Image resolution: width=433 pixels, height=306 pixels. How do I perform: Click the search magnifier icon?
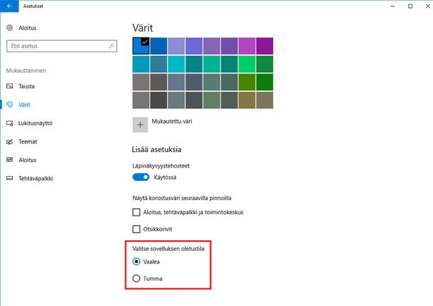click(x=112, y=46)
